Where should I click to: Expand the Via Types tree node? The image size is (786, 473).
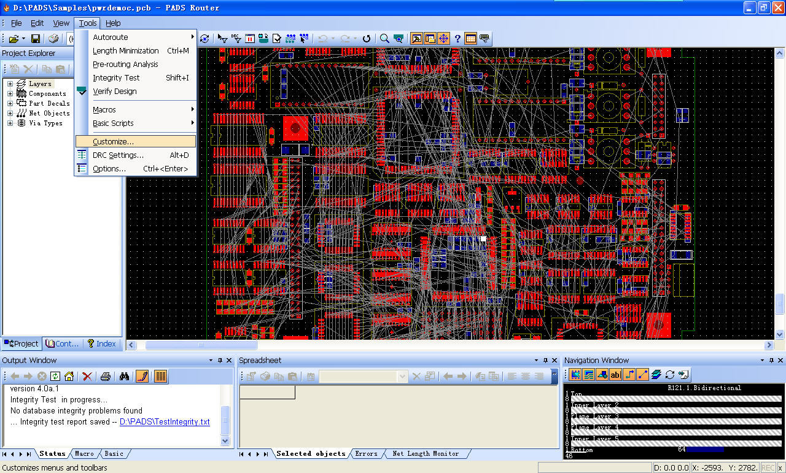coord(10,123)
